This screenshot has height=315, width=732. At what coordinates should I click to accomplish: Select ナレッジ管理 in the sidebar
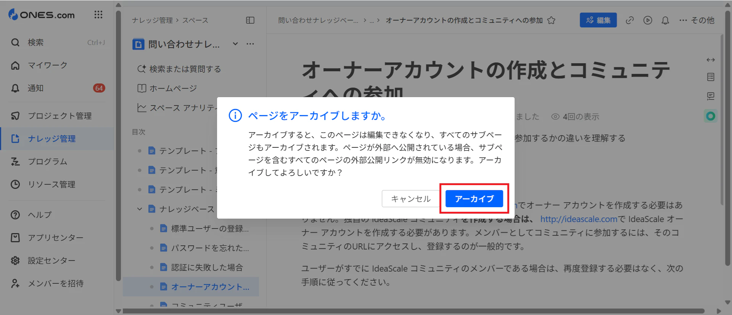57,139
